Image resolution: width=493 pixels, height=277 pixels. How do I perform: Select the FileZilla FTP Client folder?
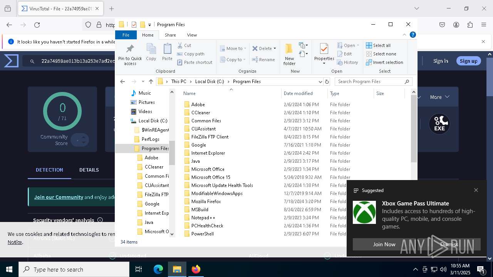point(210,137)
